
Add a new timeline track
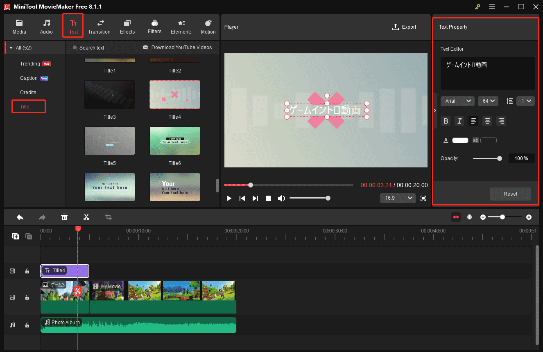16,236
